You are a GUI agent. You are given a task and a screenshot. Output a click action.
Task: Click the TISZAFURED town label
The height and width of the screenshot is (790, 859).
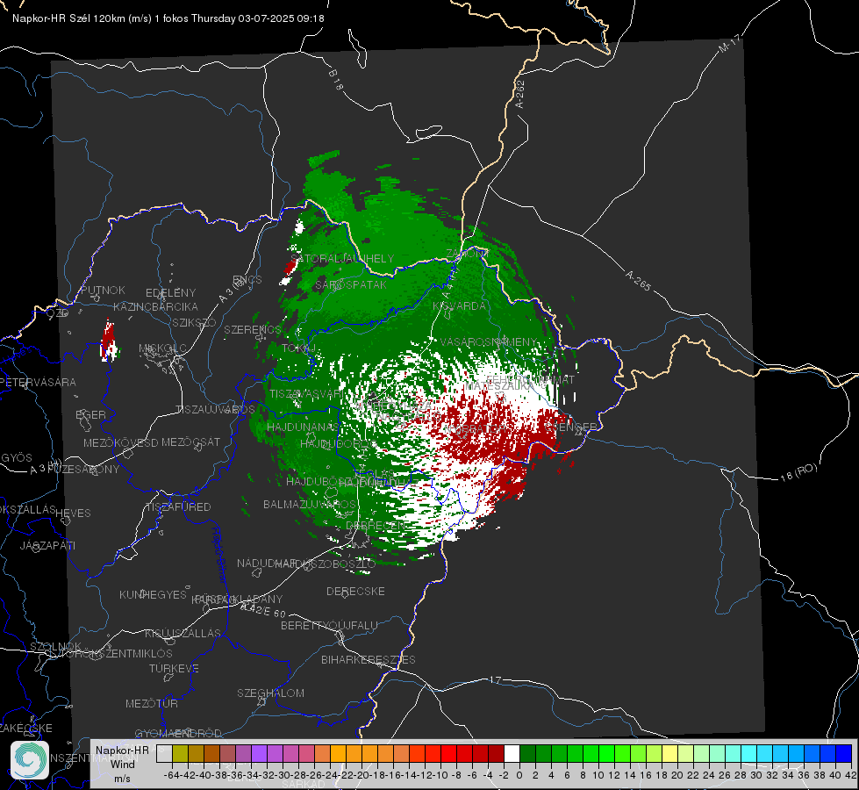(178, 507)
